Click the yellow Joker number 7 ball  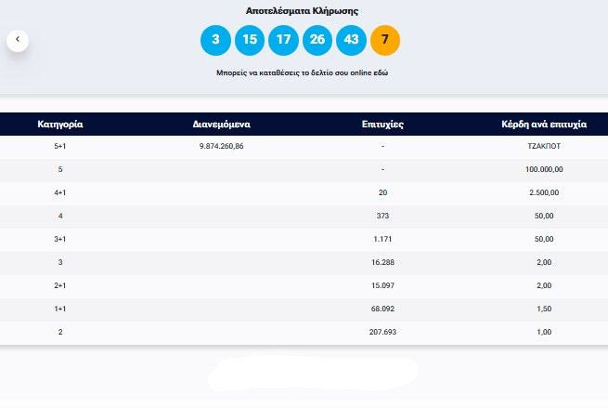click(384, 40)
